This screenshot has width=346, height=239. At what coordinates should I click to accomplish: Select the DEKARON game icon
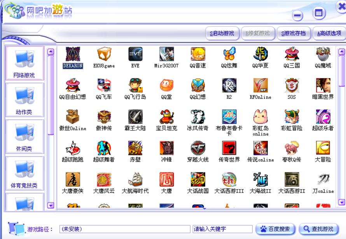click(73, 54)
